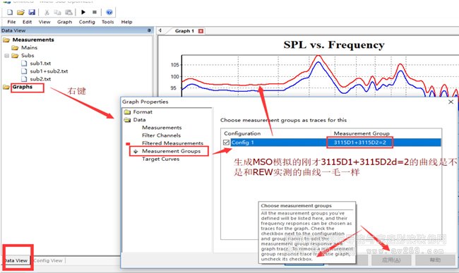
Task: Stop optimization with the Stop icon
Action: tap(94, 12)
